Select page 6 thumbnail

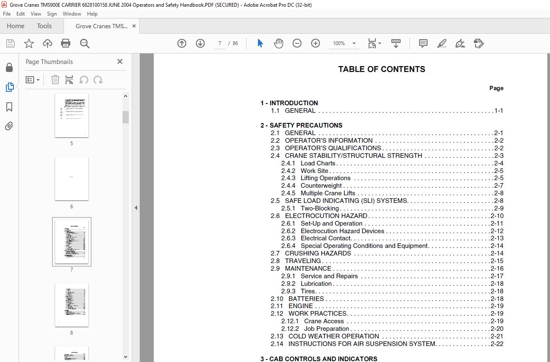[x=72, y=178]
